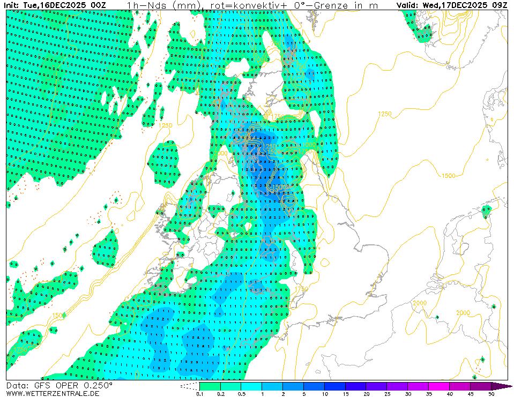Select the Valid Wed,17DEC2025 09Z timestamp
Image resolution: width=514 pixels, height=397 pixels.
pyautogui.click(x=452, y=5)
